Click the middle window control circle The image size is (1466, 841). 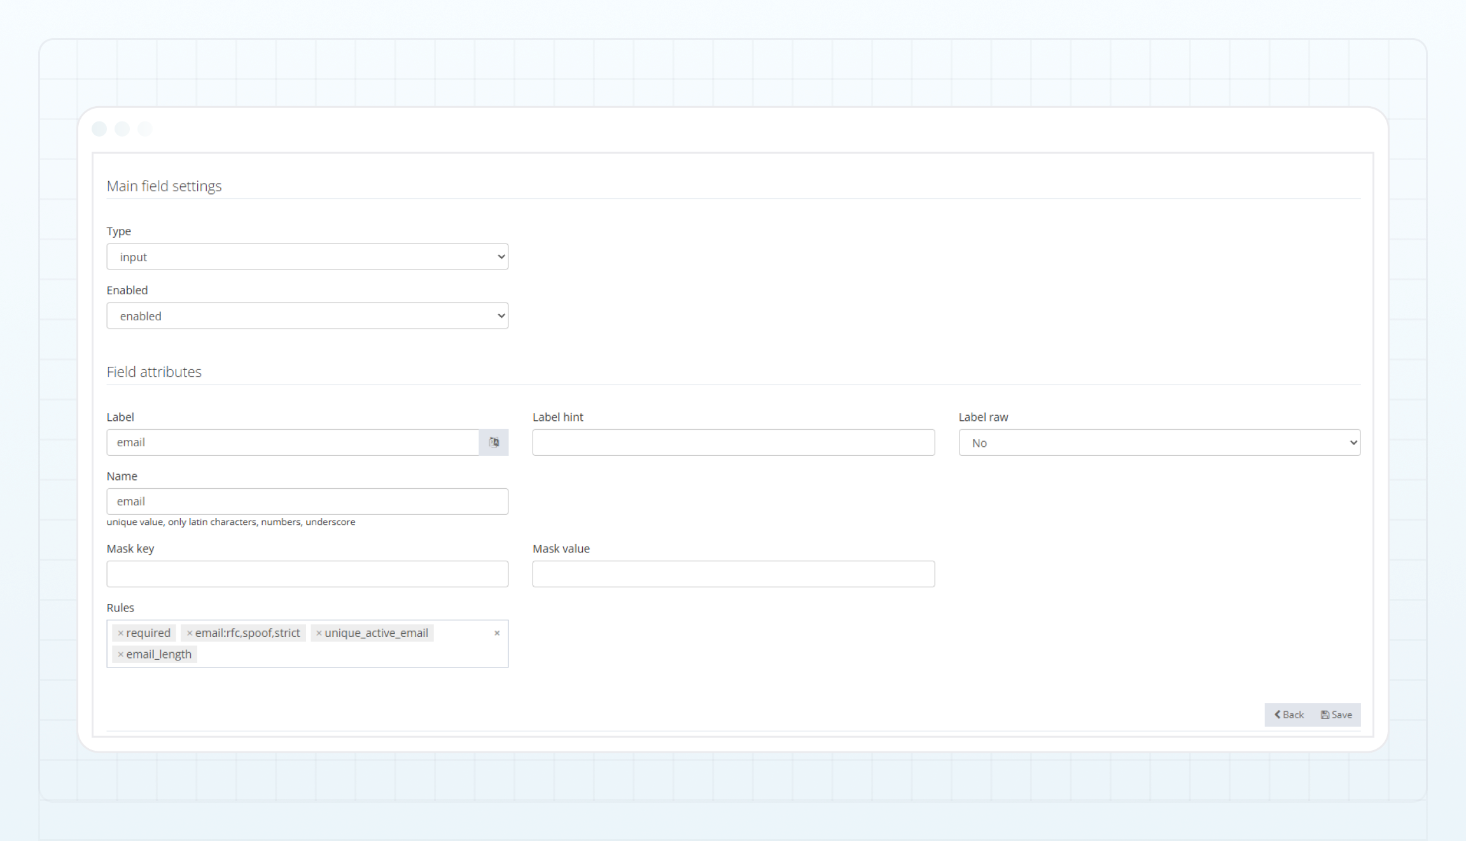click(122, 128)
